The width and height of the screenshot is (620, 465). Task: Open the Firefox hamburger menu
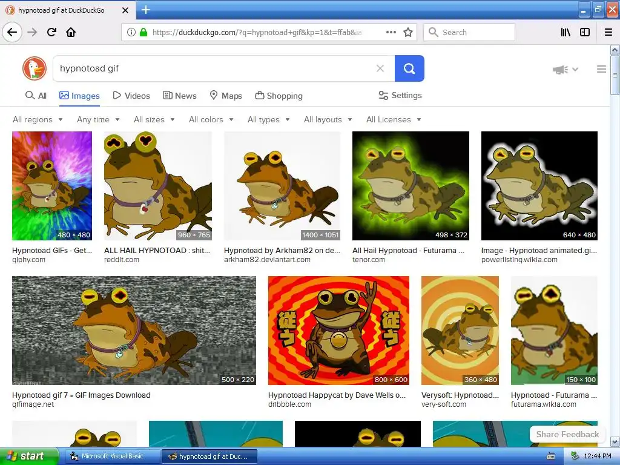tap(608, 32)
